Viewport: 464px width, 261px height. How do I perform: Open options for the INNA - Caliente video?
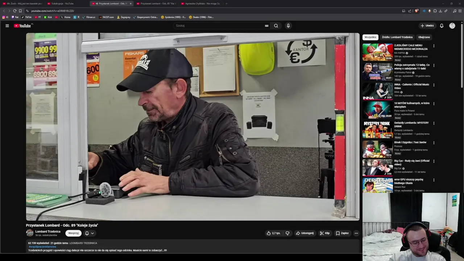coord(434,85)
